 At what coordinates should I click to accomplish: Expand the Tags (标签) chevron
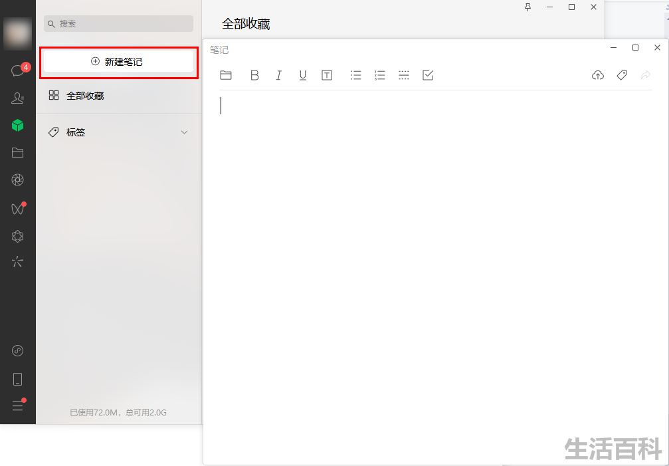(x=184, y=132)
